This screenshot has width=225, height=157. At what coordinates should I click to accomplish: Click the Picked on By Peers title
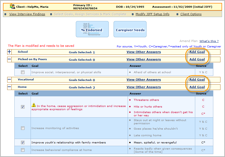(x=32, y=59)
